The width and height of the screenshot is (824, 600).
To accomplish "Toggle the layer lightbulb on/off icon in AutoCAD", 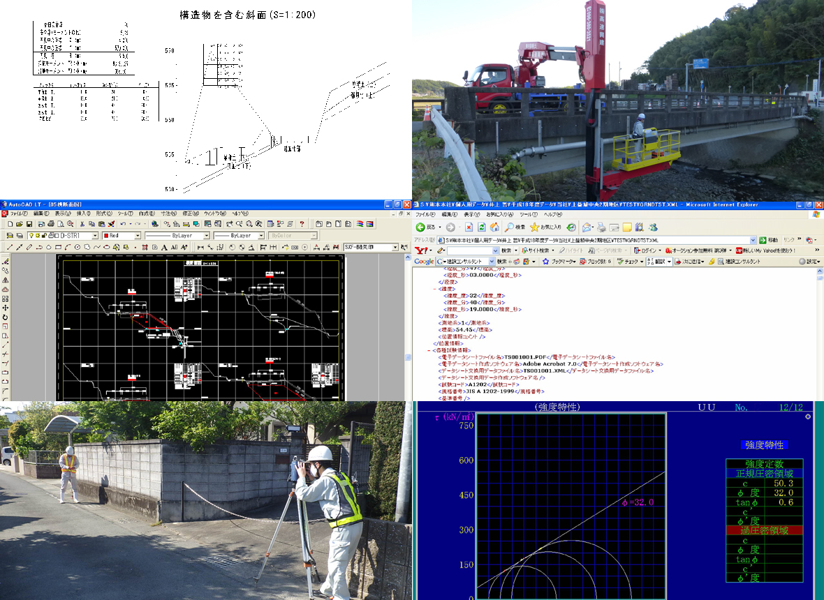I will click(x=31, y=236).
